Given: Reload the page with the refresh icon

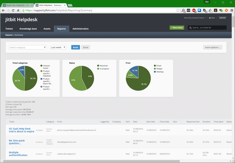Looking at the screenshot, I should (x=13, y=10).
